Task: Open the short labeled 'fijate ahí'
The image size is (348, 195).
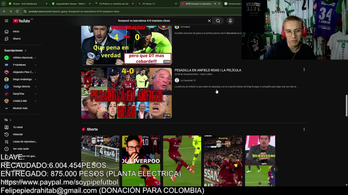Action: (x=260, y=161)
